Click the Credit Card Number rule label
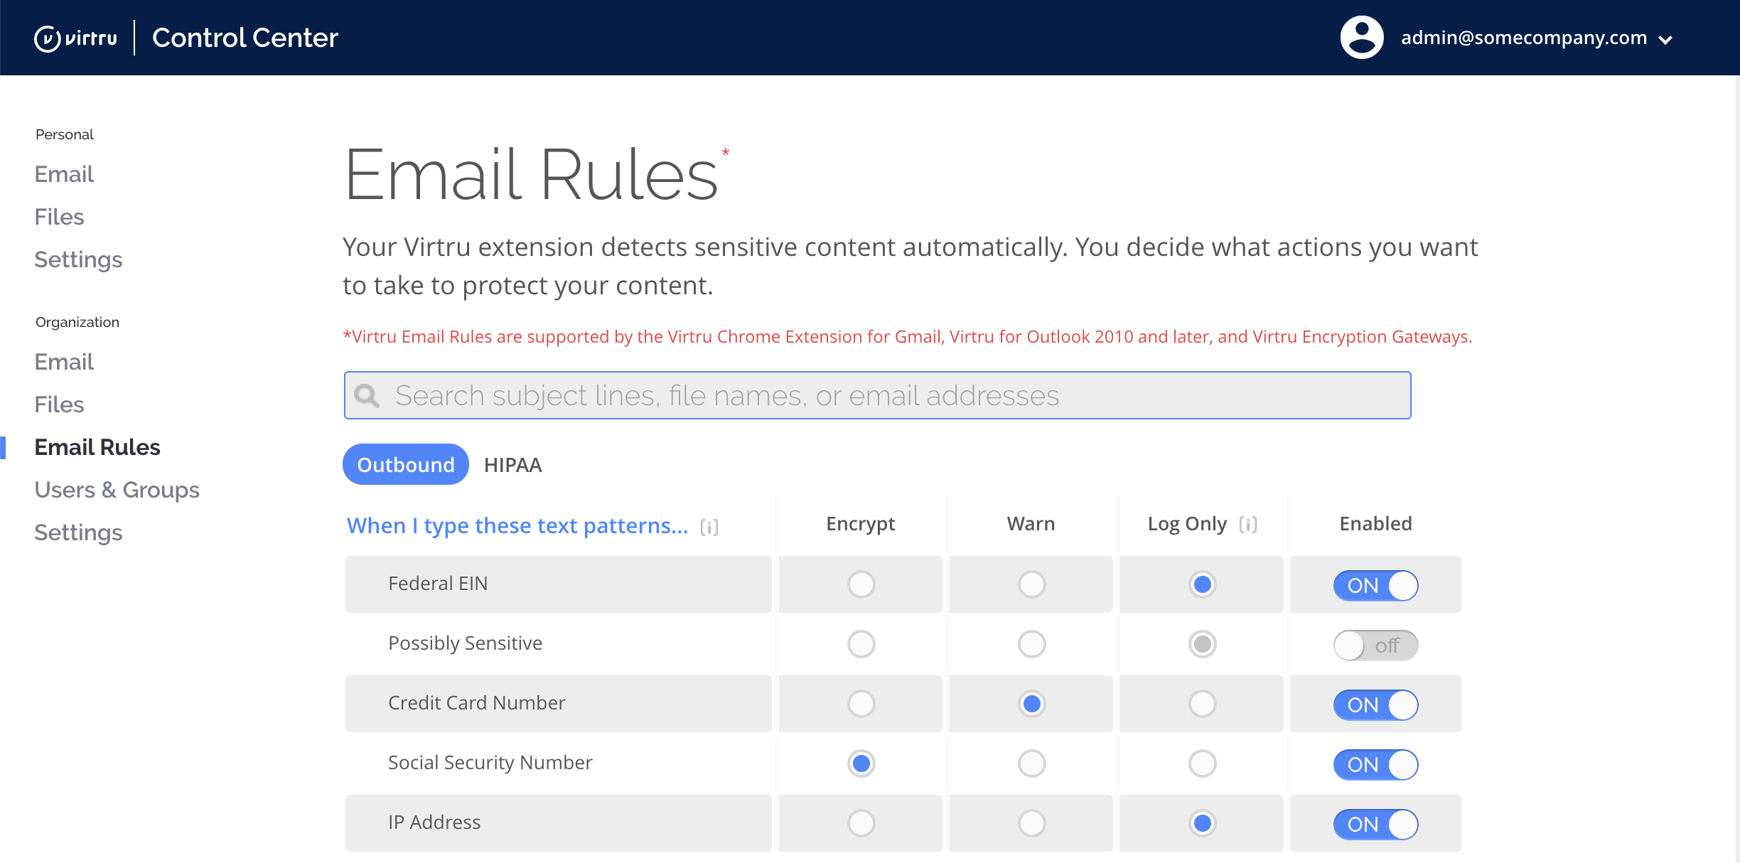 [476, 703]
